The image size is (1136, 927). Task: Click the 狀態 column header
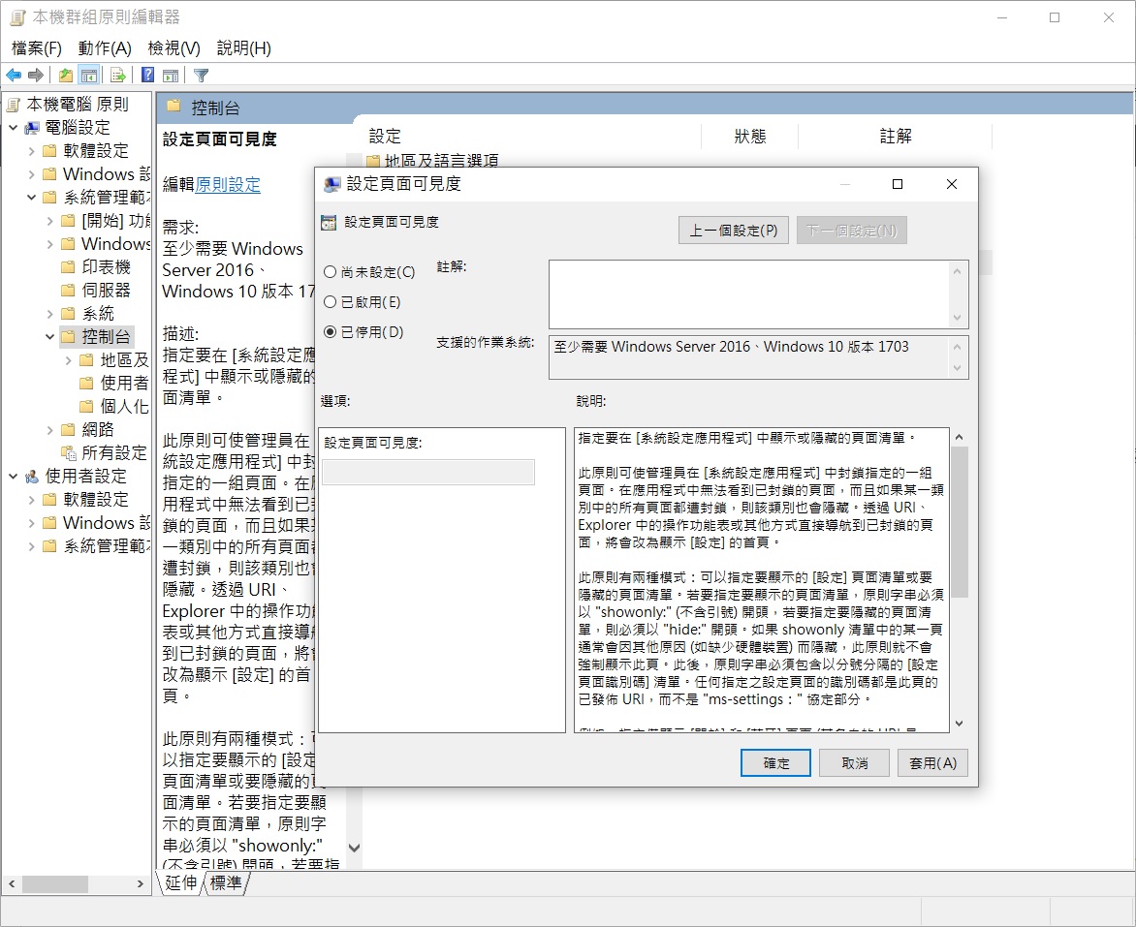750,137
